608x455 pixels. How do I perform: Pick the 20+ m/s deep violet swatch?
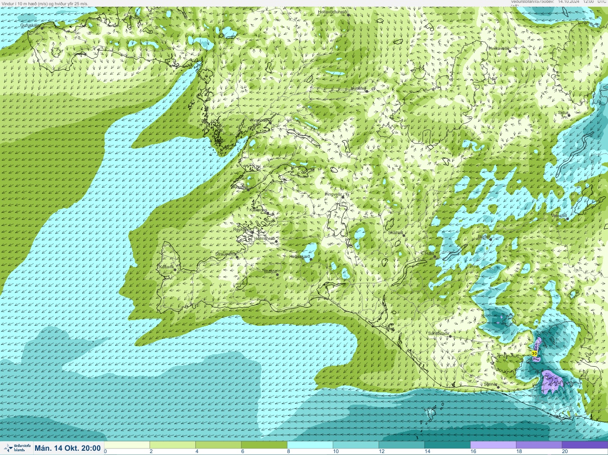585,445
